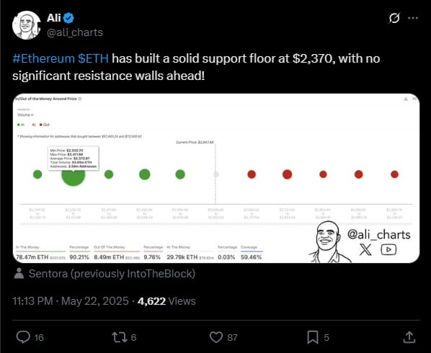The height and width of the screenshot is (353, 431).
Task: Click the share upload icon
Action: click(x=409, y=337)
